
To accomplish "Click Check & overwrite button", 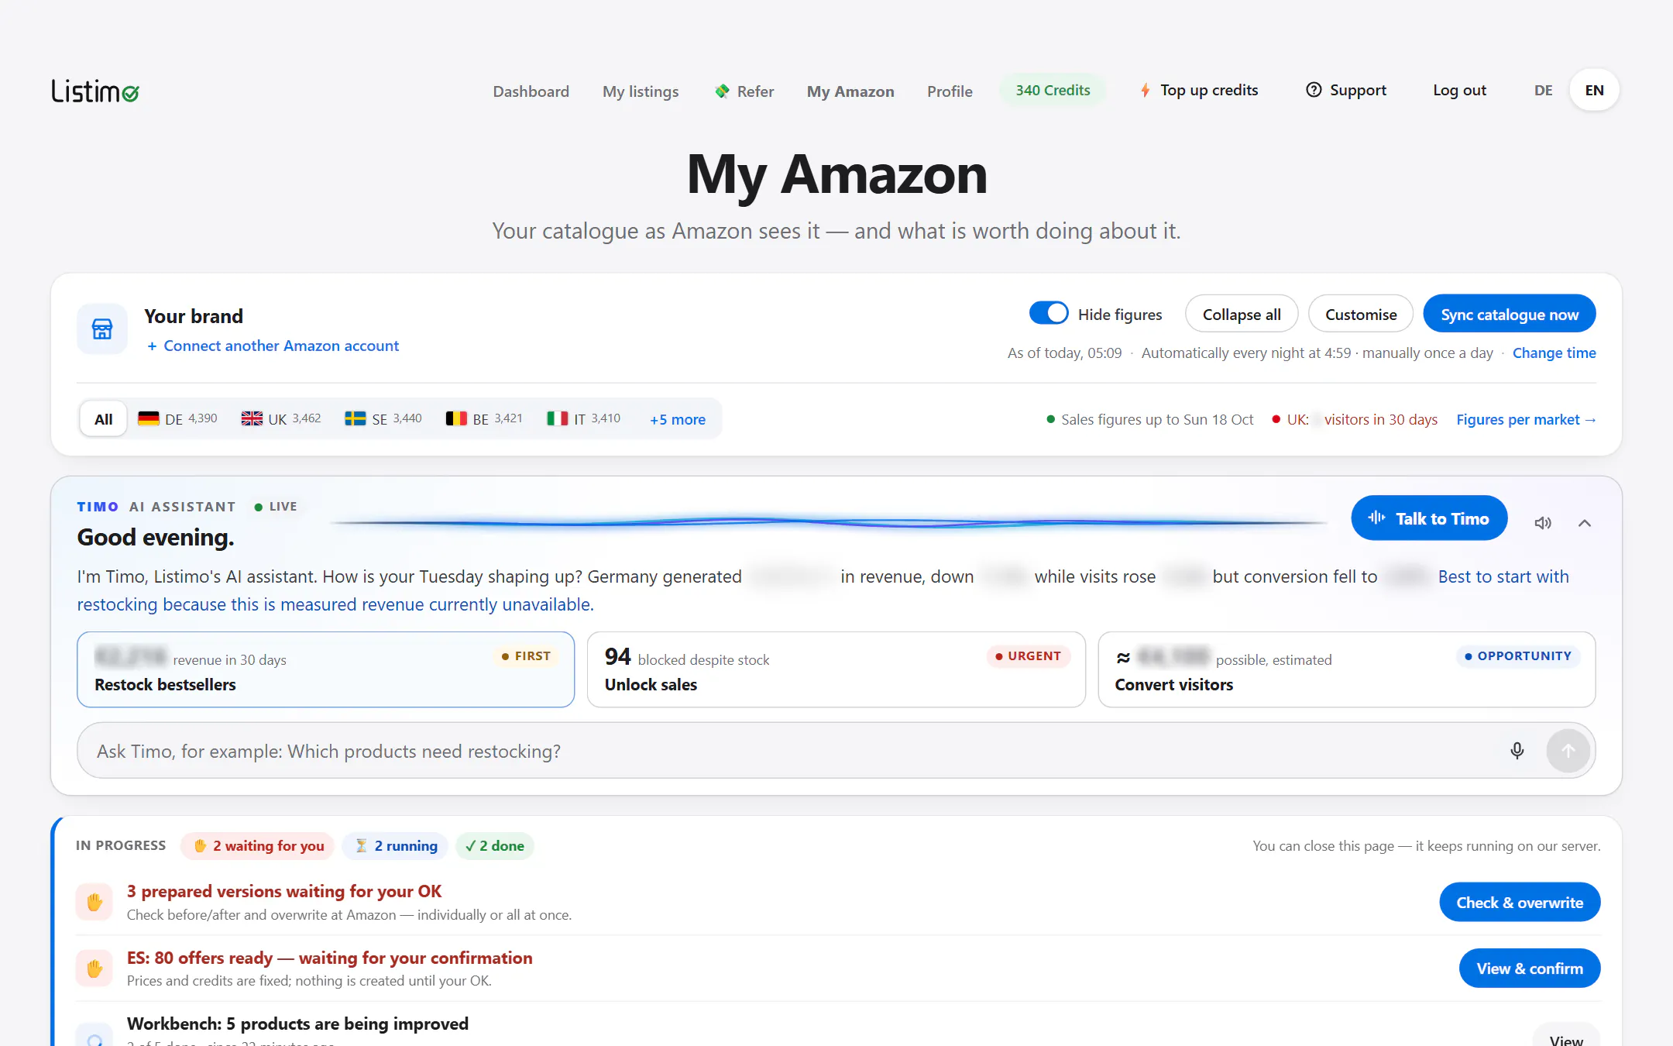I will [1520, 903].
